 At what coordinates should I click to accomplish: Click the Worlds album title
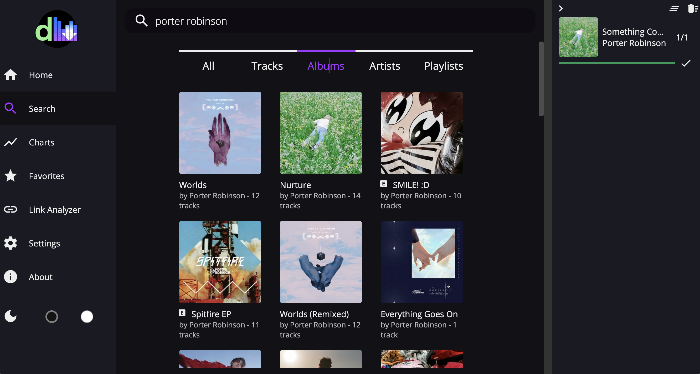[x=193, y=185]
